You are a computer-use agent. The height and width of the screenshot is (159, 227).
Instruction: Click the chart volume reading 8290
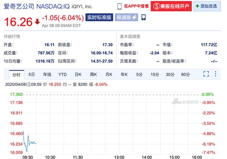point(83,84)
